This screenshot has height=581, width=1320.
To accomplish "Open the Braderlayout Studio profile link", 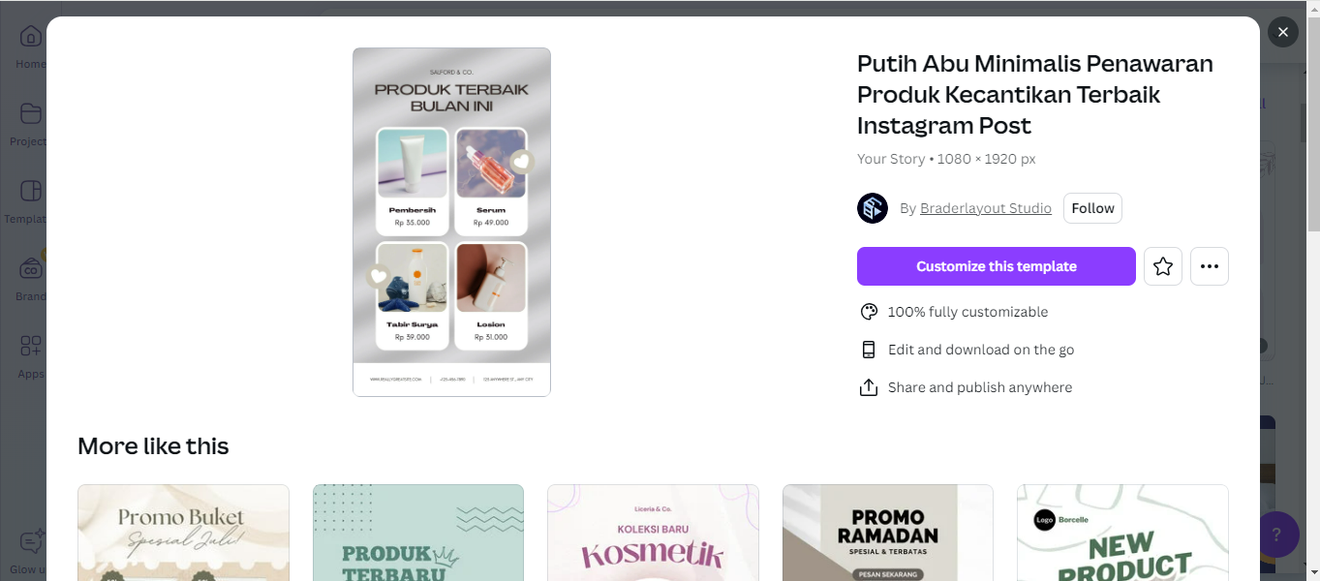I will click(985, 207).
